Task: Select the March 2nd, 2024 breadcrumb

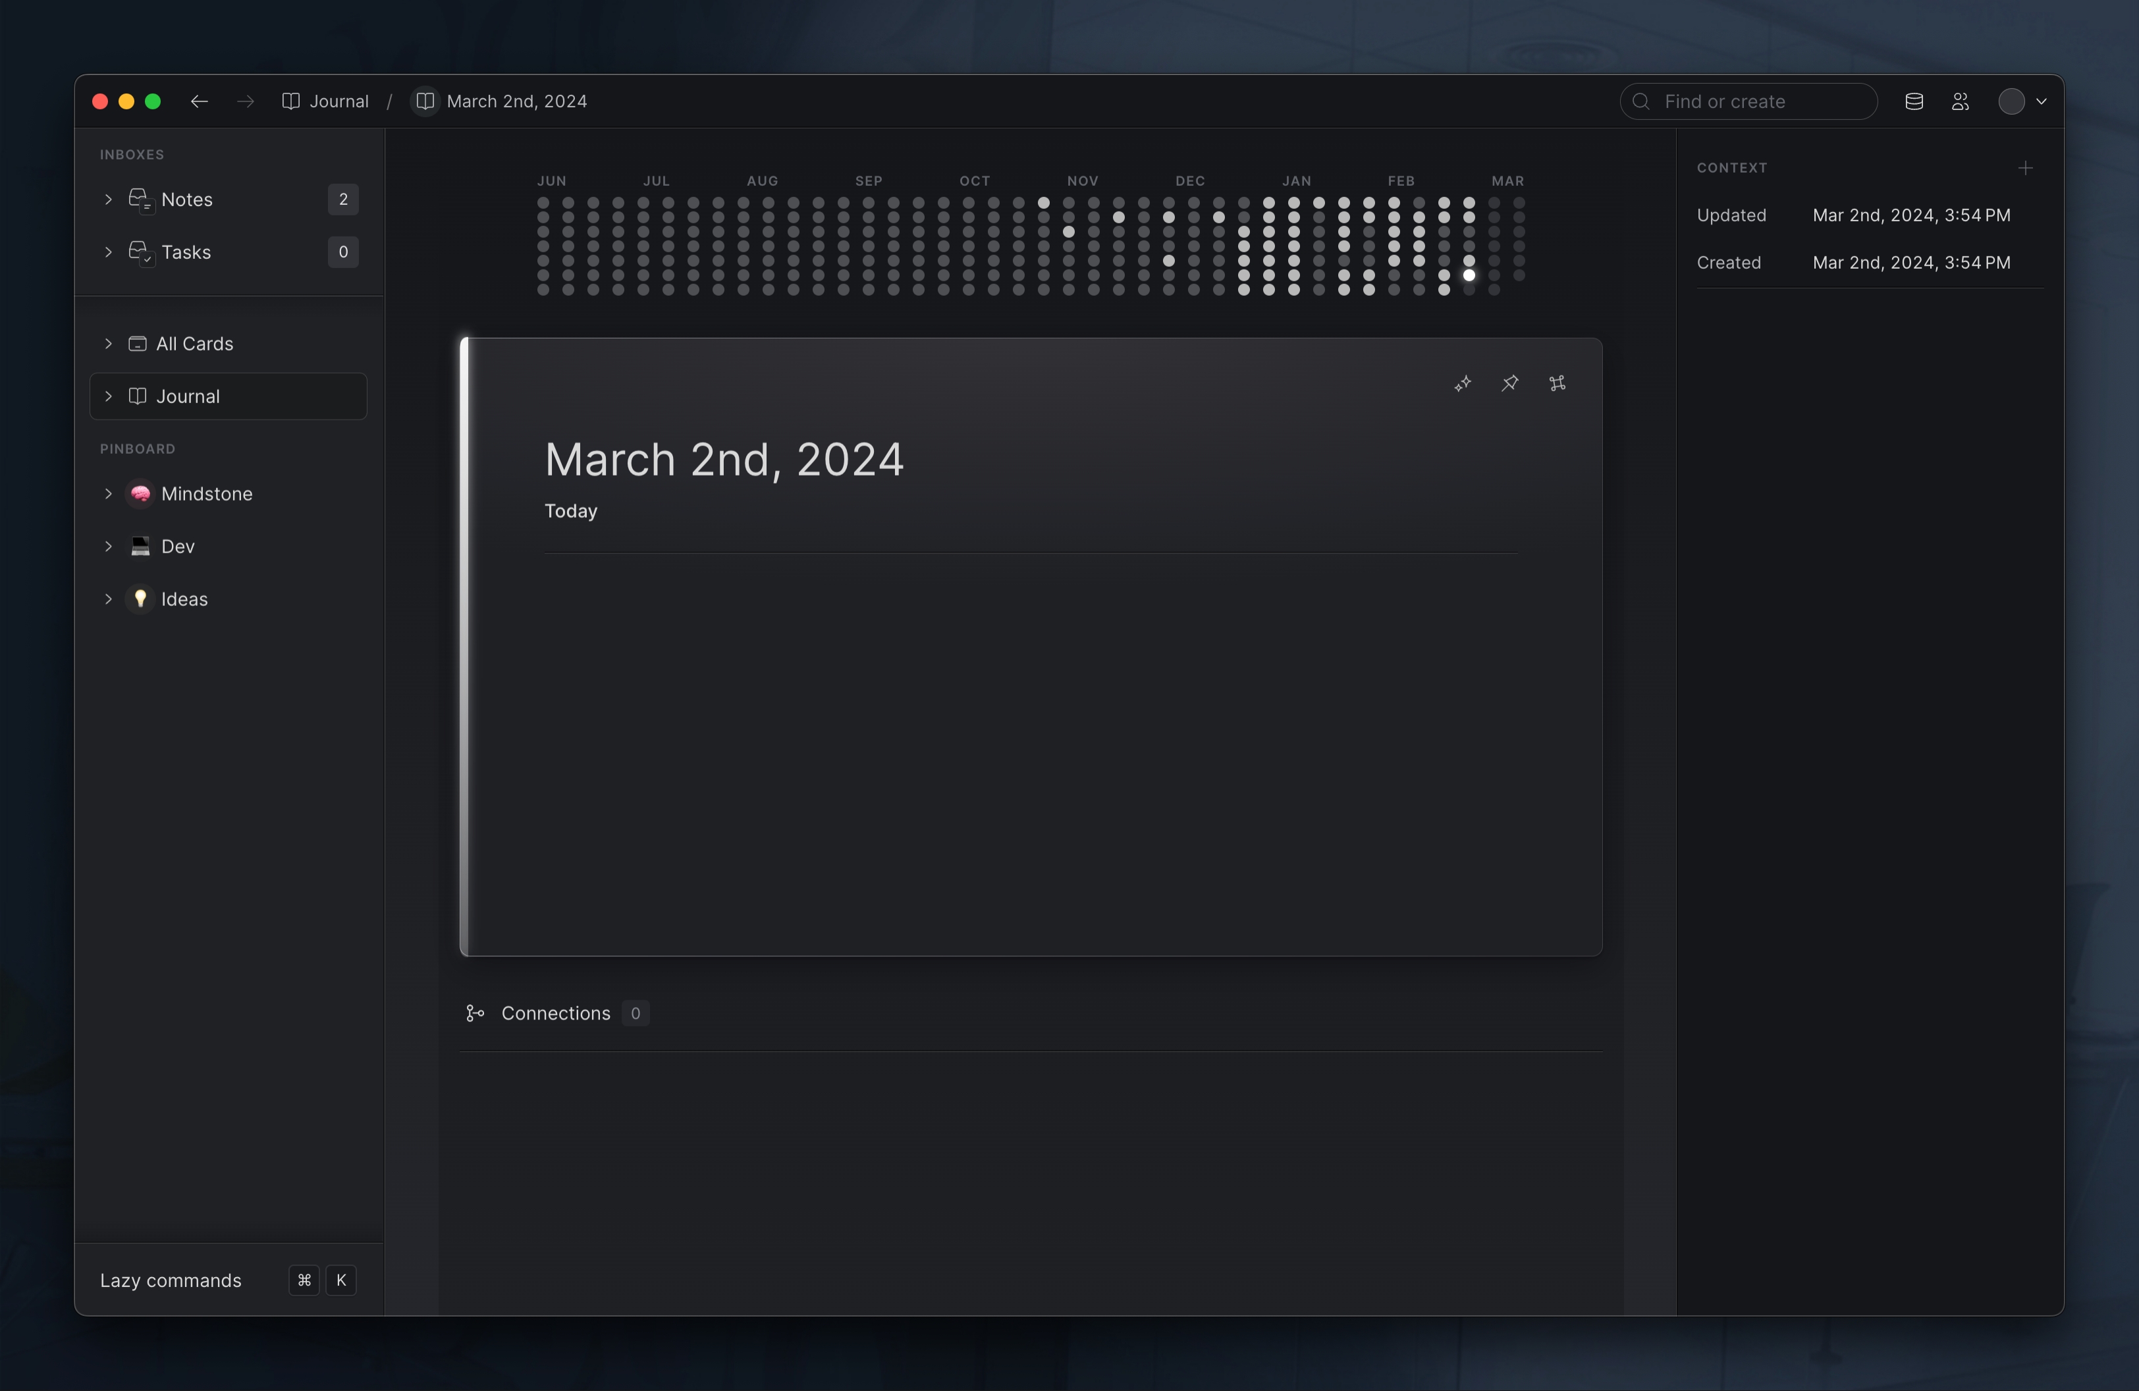Action: (x=517, y=101)
